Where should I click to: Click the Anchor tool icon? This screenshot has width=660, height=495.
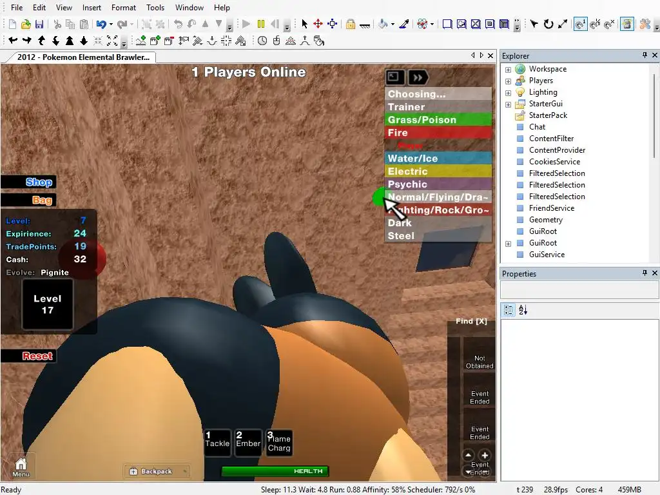365,25
